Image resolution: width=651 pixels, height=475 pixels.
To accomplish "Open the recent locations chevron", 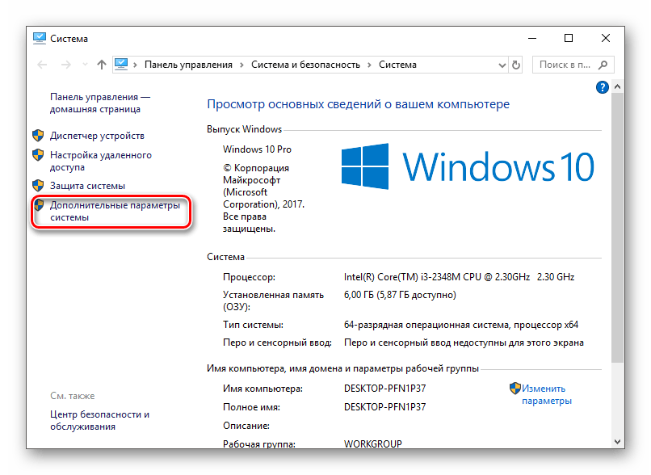I will click(x=85, y=65).
